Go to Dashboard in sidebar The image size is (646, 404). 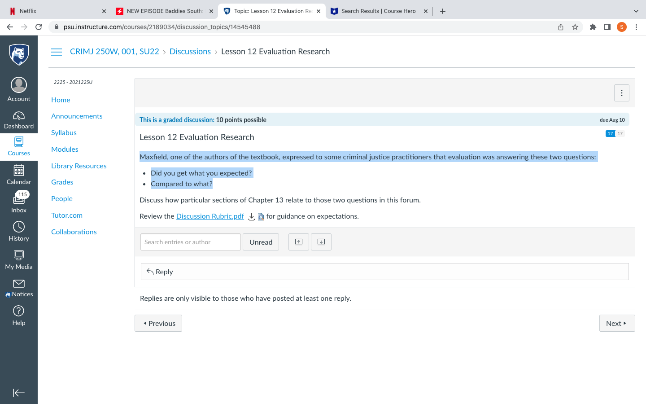pyautogui.click(x=19, y=120)
